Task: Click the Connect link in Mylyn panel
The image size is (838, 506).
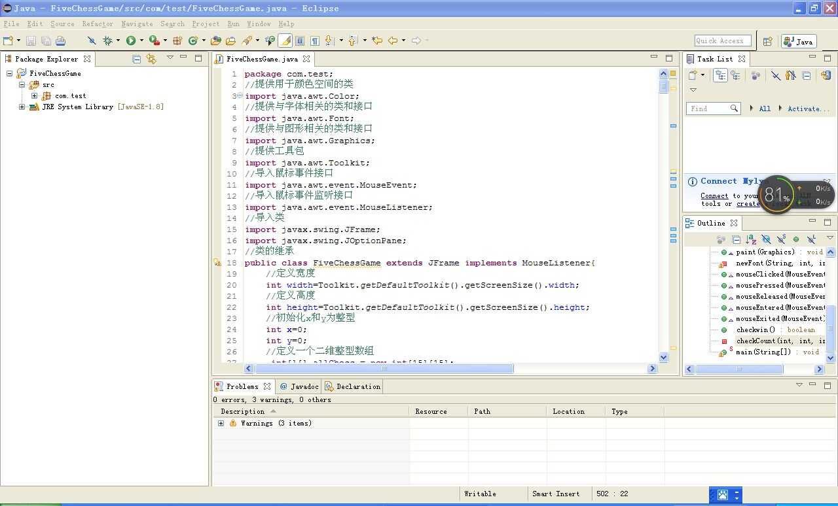Action: pos(714,195)
